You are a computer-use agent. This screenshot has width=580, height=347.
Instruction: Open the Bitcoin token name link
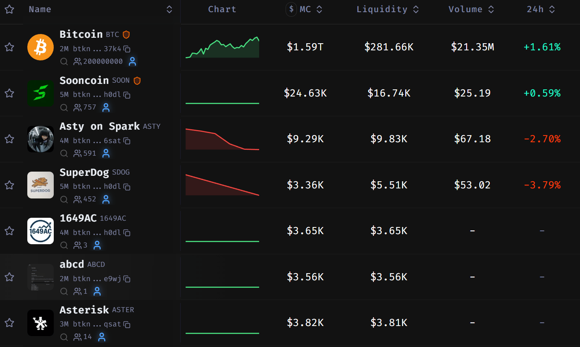pyautogui.click(x=81, y=34)
